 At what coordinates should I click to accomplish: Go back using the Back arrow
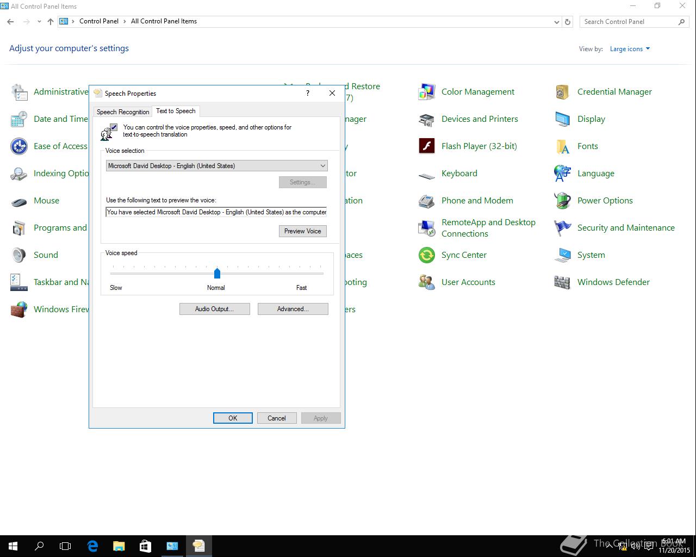[11, 22]
